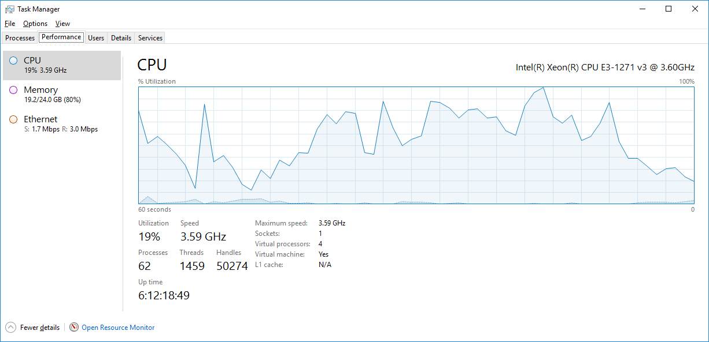Click the Resource Monitor gauge icon
Screen dimensions: 709x342
point(74,327)
